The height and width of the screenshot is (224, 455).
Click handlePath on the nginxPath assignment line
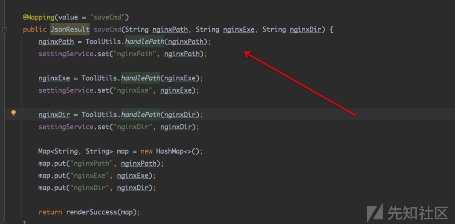[145, 41]
